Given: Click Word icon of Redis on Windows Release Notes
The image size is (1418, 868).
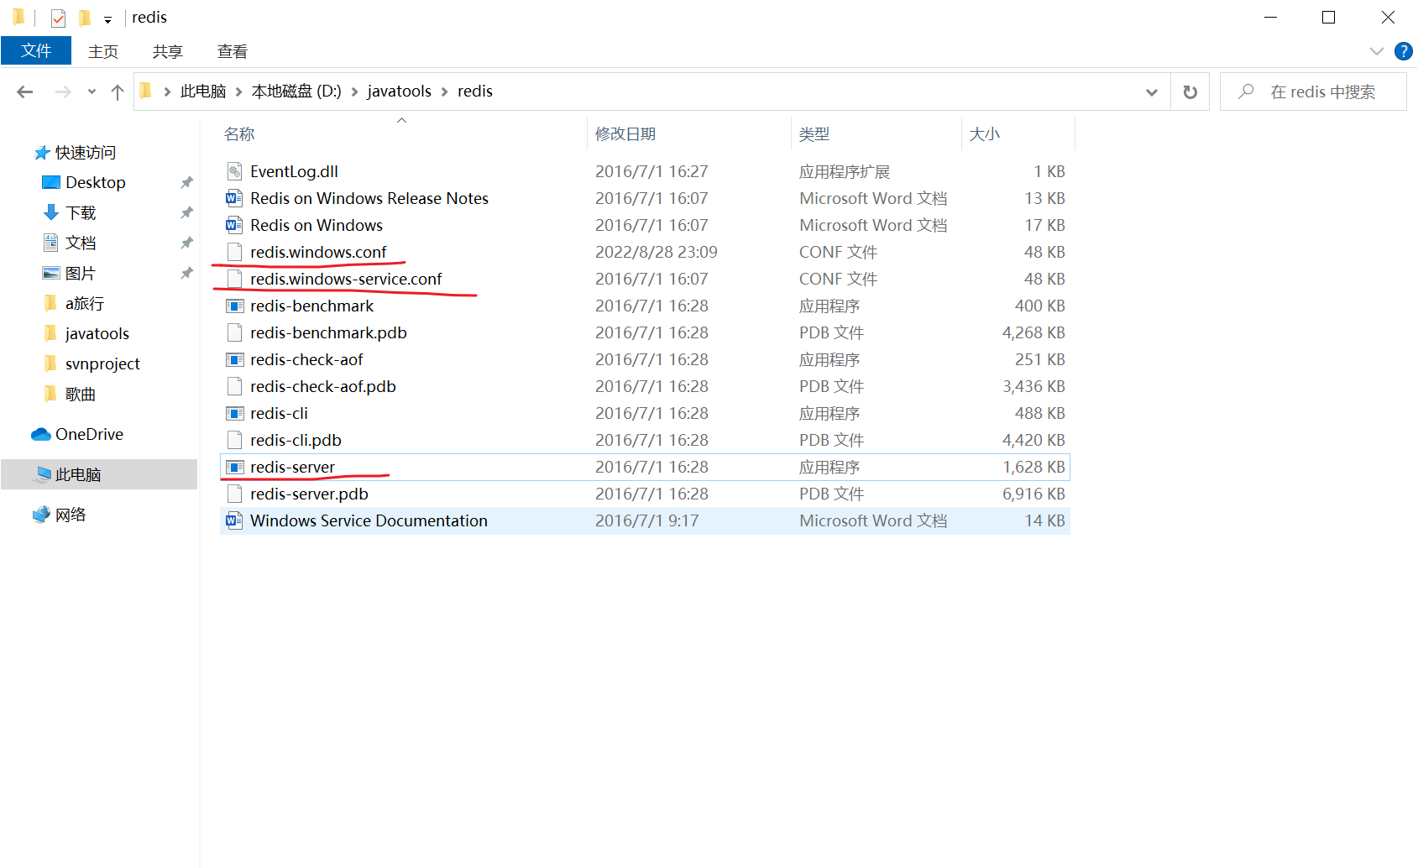Looking at the screenshot, I should coord(234,198).
